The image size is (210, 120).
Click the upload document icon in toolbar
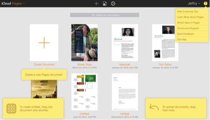105,4
